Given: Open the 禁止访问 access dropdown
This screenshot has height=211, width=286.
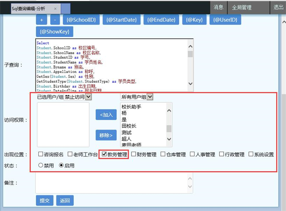Looking at the screenshot, I should coord(78,97).
